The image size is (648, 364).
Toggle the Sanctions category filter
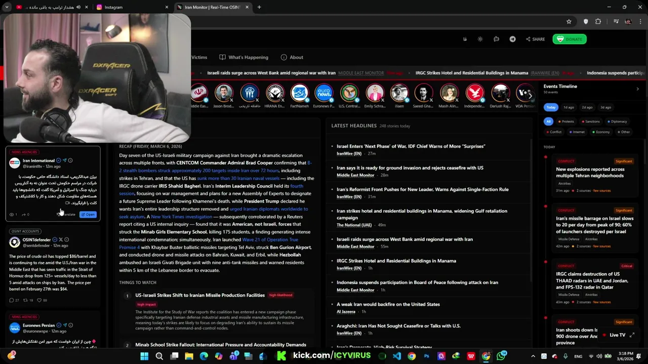590,121
